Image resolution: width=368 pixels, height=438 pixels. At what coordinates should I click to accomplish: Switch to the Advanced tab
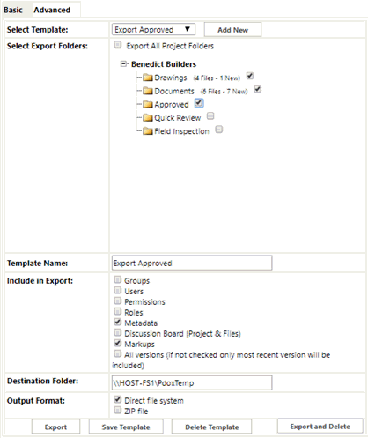[x=52, y=10]
